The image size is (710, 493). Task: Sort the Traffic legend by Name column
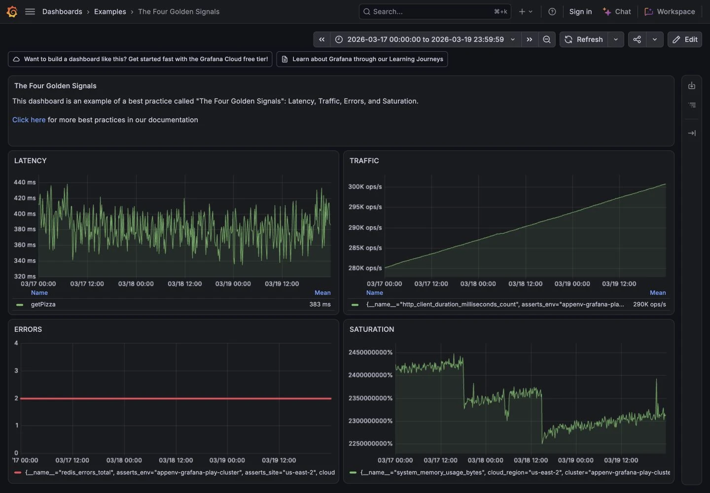tap(375, 293)
